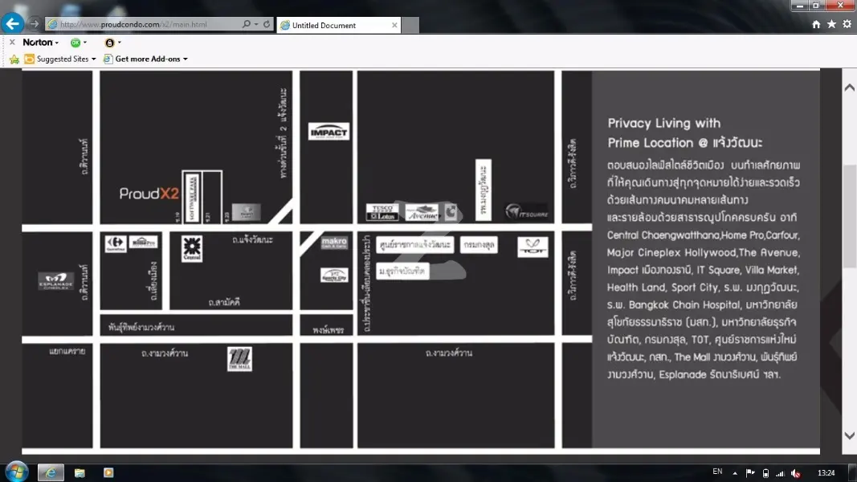The height and width of the screenshot is (482, 857).
Task: Click the TOT logo on the map
Action: click(533, 247)
